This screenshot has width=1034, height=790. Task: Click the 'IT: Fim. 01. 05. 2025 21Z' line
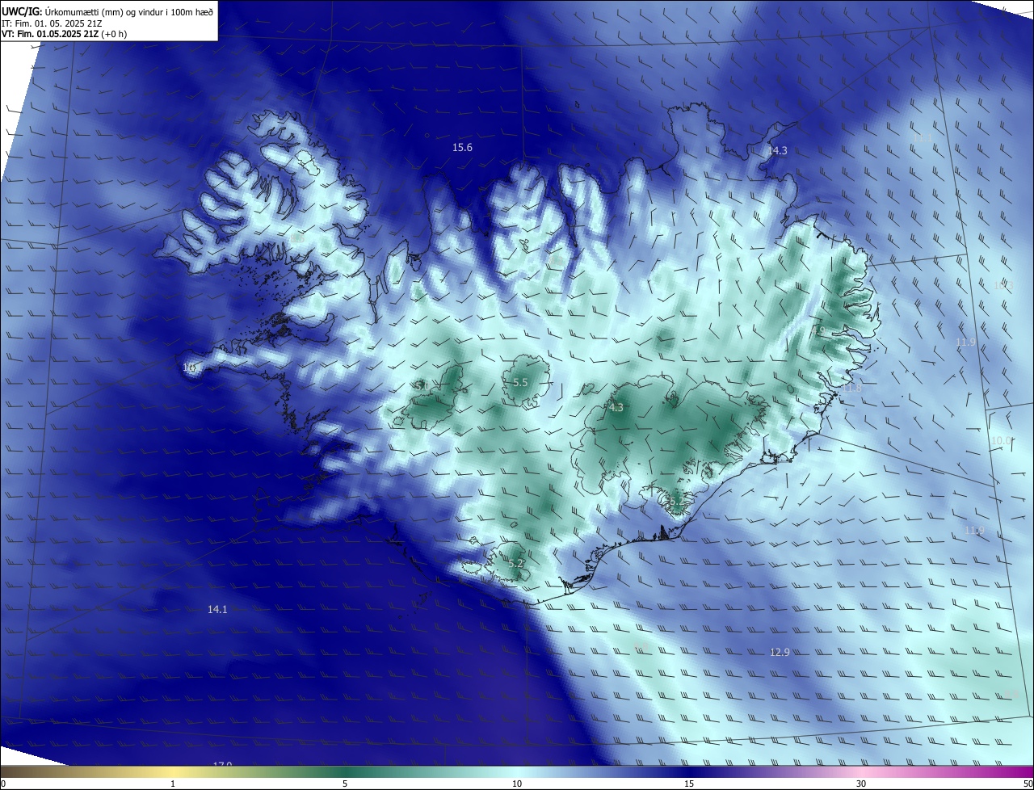point(52,23)
